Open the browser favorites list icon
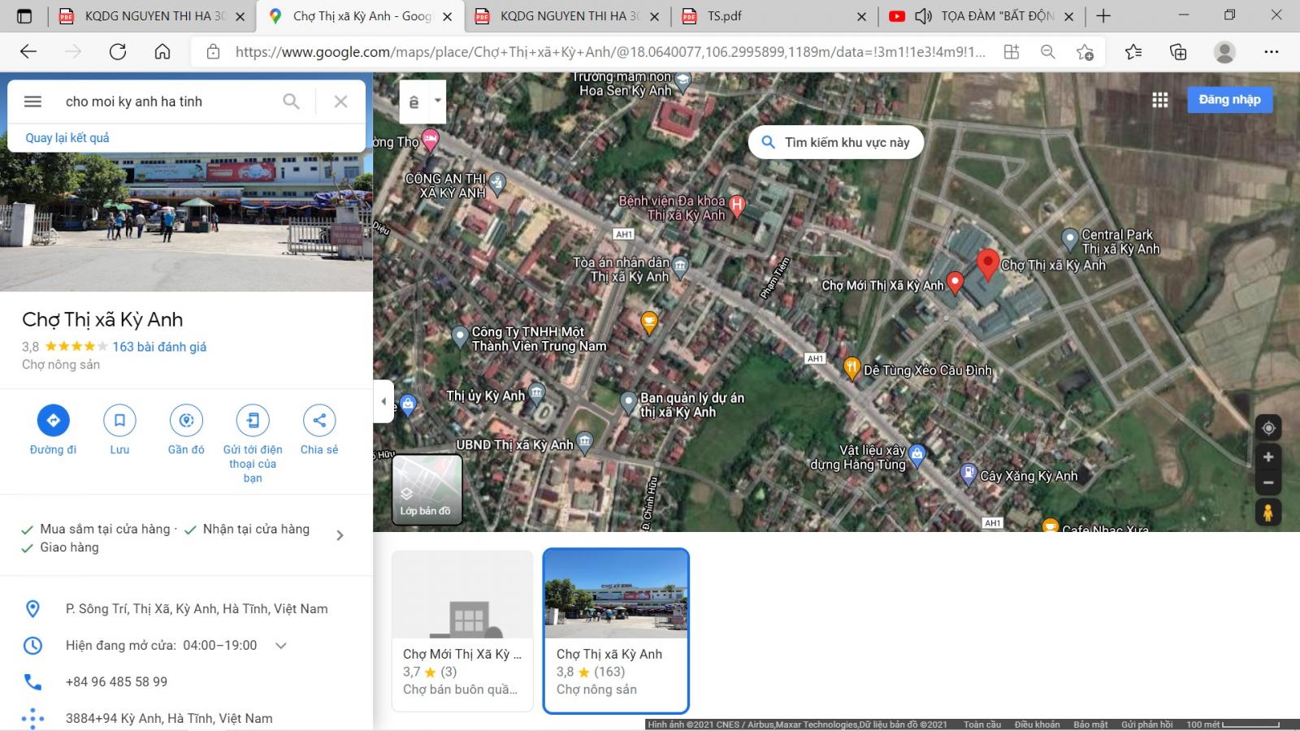 tap(1133, 52)
